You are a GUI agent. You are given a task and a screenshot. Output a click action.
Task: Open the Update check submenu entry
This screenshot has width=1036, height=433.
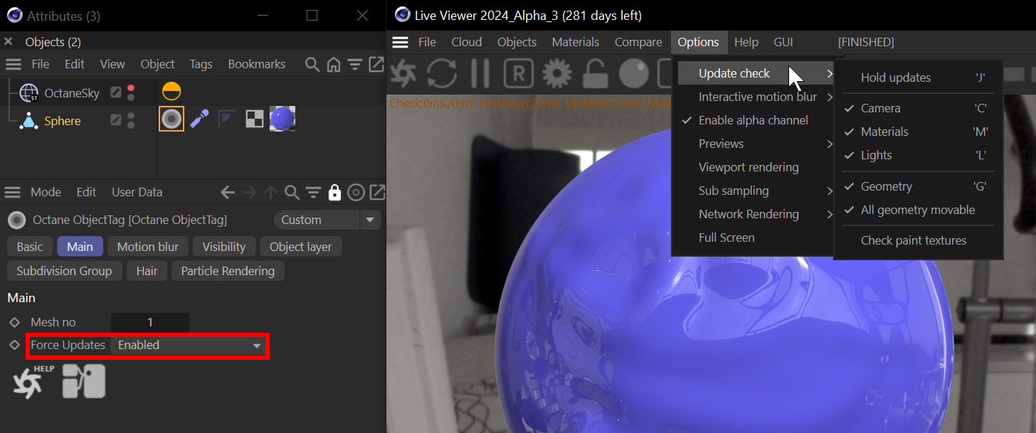pos(754,73)
